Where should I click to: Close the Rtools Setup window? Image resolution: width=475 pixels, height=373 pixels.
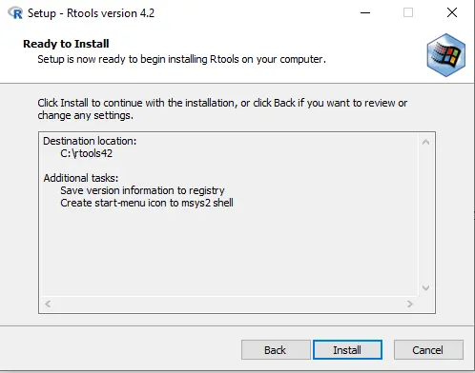pyautogui.click(x=452, y=13)
